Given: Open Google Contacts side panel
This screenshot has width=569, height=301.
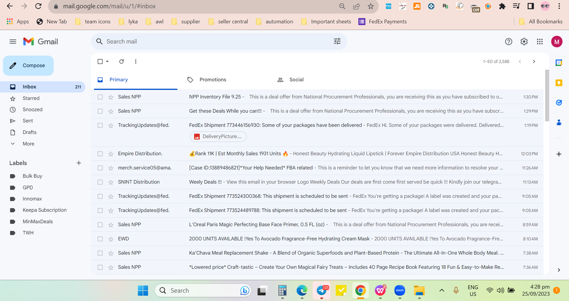Looking at the screenshot, I should tap(559, 122).
